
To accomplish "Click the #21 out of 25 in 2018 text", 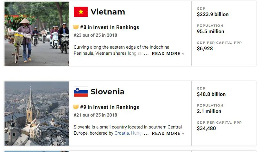I will tap(95, 115).
